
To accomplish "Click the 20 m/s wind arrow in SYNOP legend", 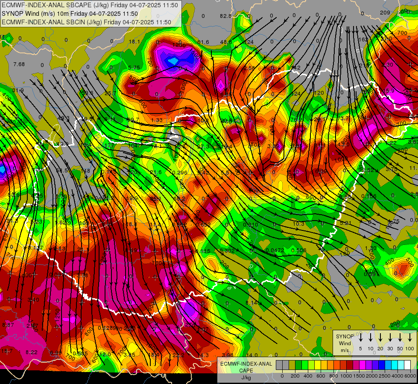I will 380,337.
